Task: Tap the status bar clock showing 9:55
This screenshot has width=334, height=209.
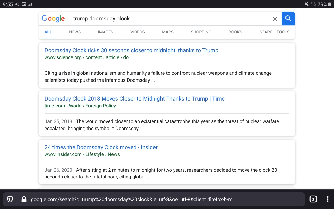Action: [8, 4]
